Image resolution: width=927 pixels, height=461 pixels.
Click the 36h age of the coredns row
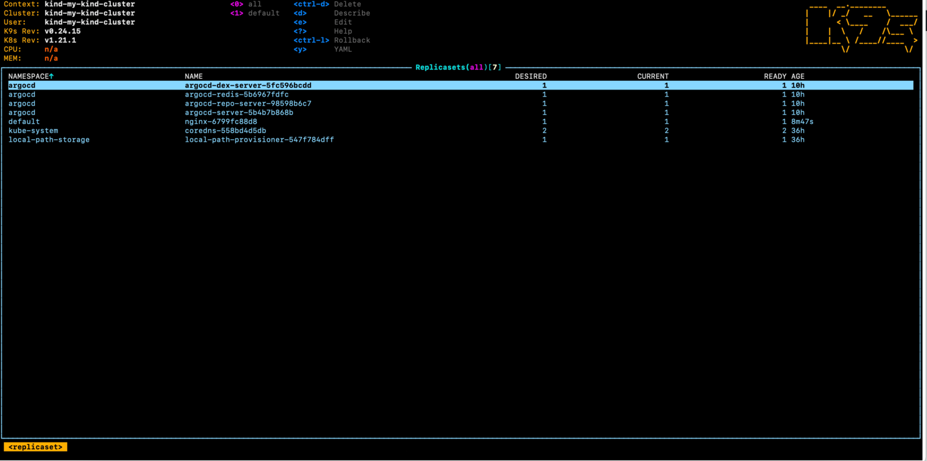(x=798, y=131)
